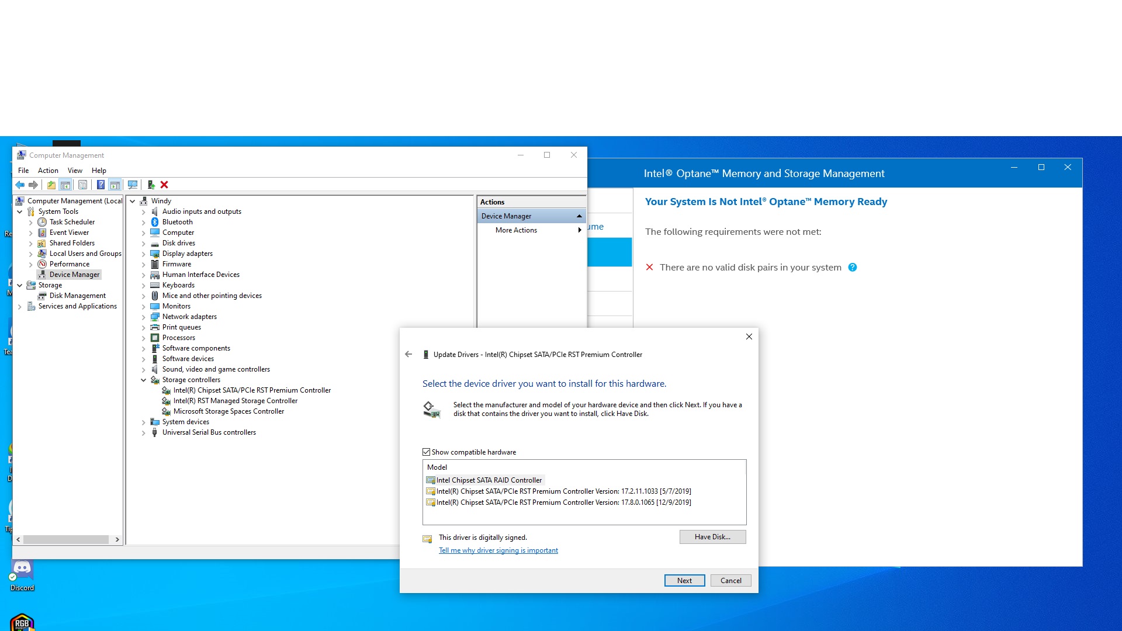
Task: Click the blue Back arrow toolbar icon
Action: pyautogui.click(x=20, y=185)
